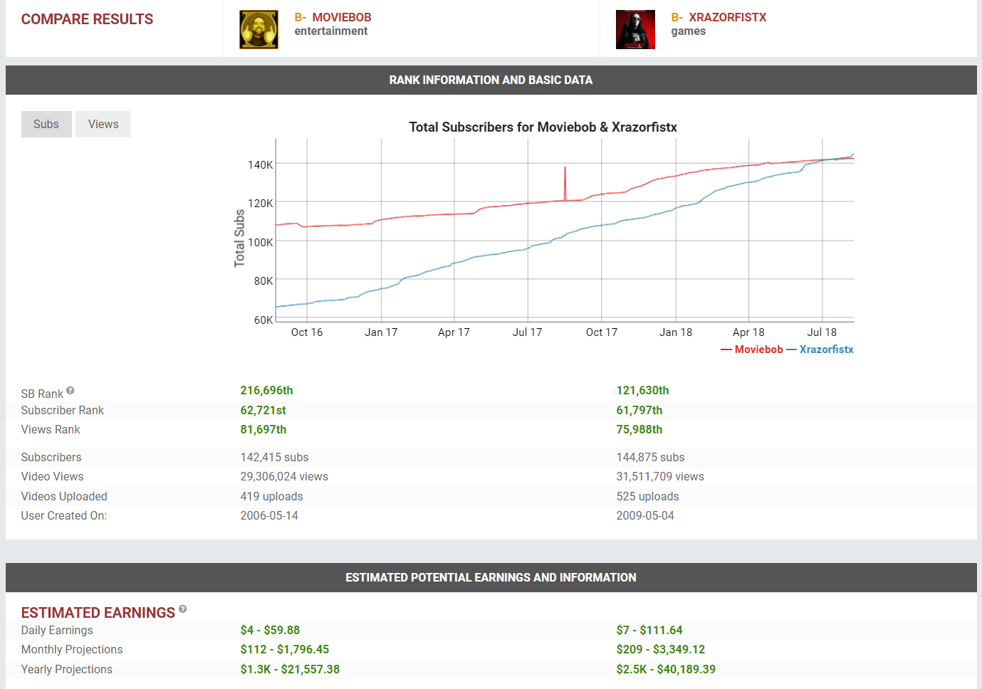The image size is (982, 689).
Task: Select subscriber rank 62,721st
Action: coord(263,410)
